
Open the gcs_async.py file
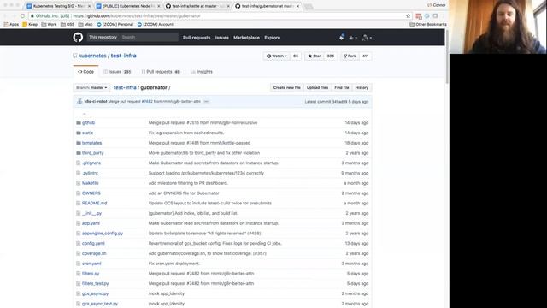pos(95,293)
